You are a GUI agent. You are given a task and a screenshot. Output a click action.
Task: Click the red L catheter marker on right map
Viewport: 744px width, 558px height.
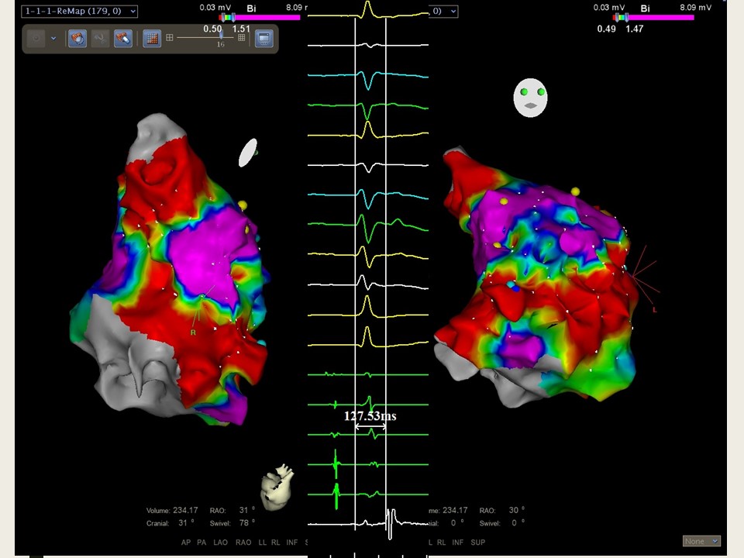(655, 310)
